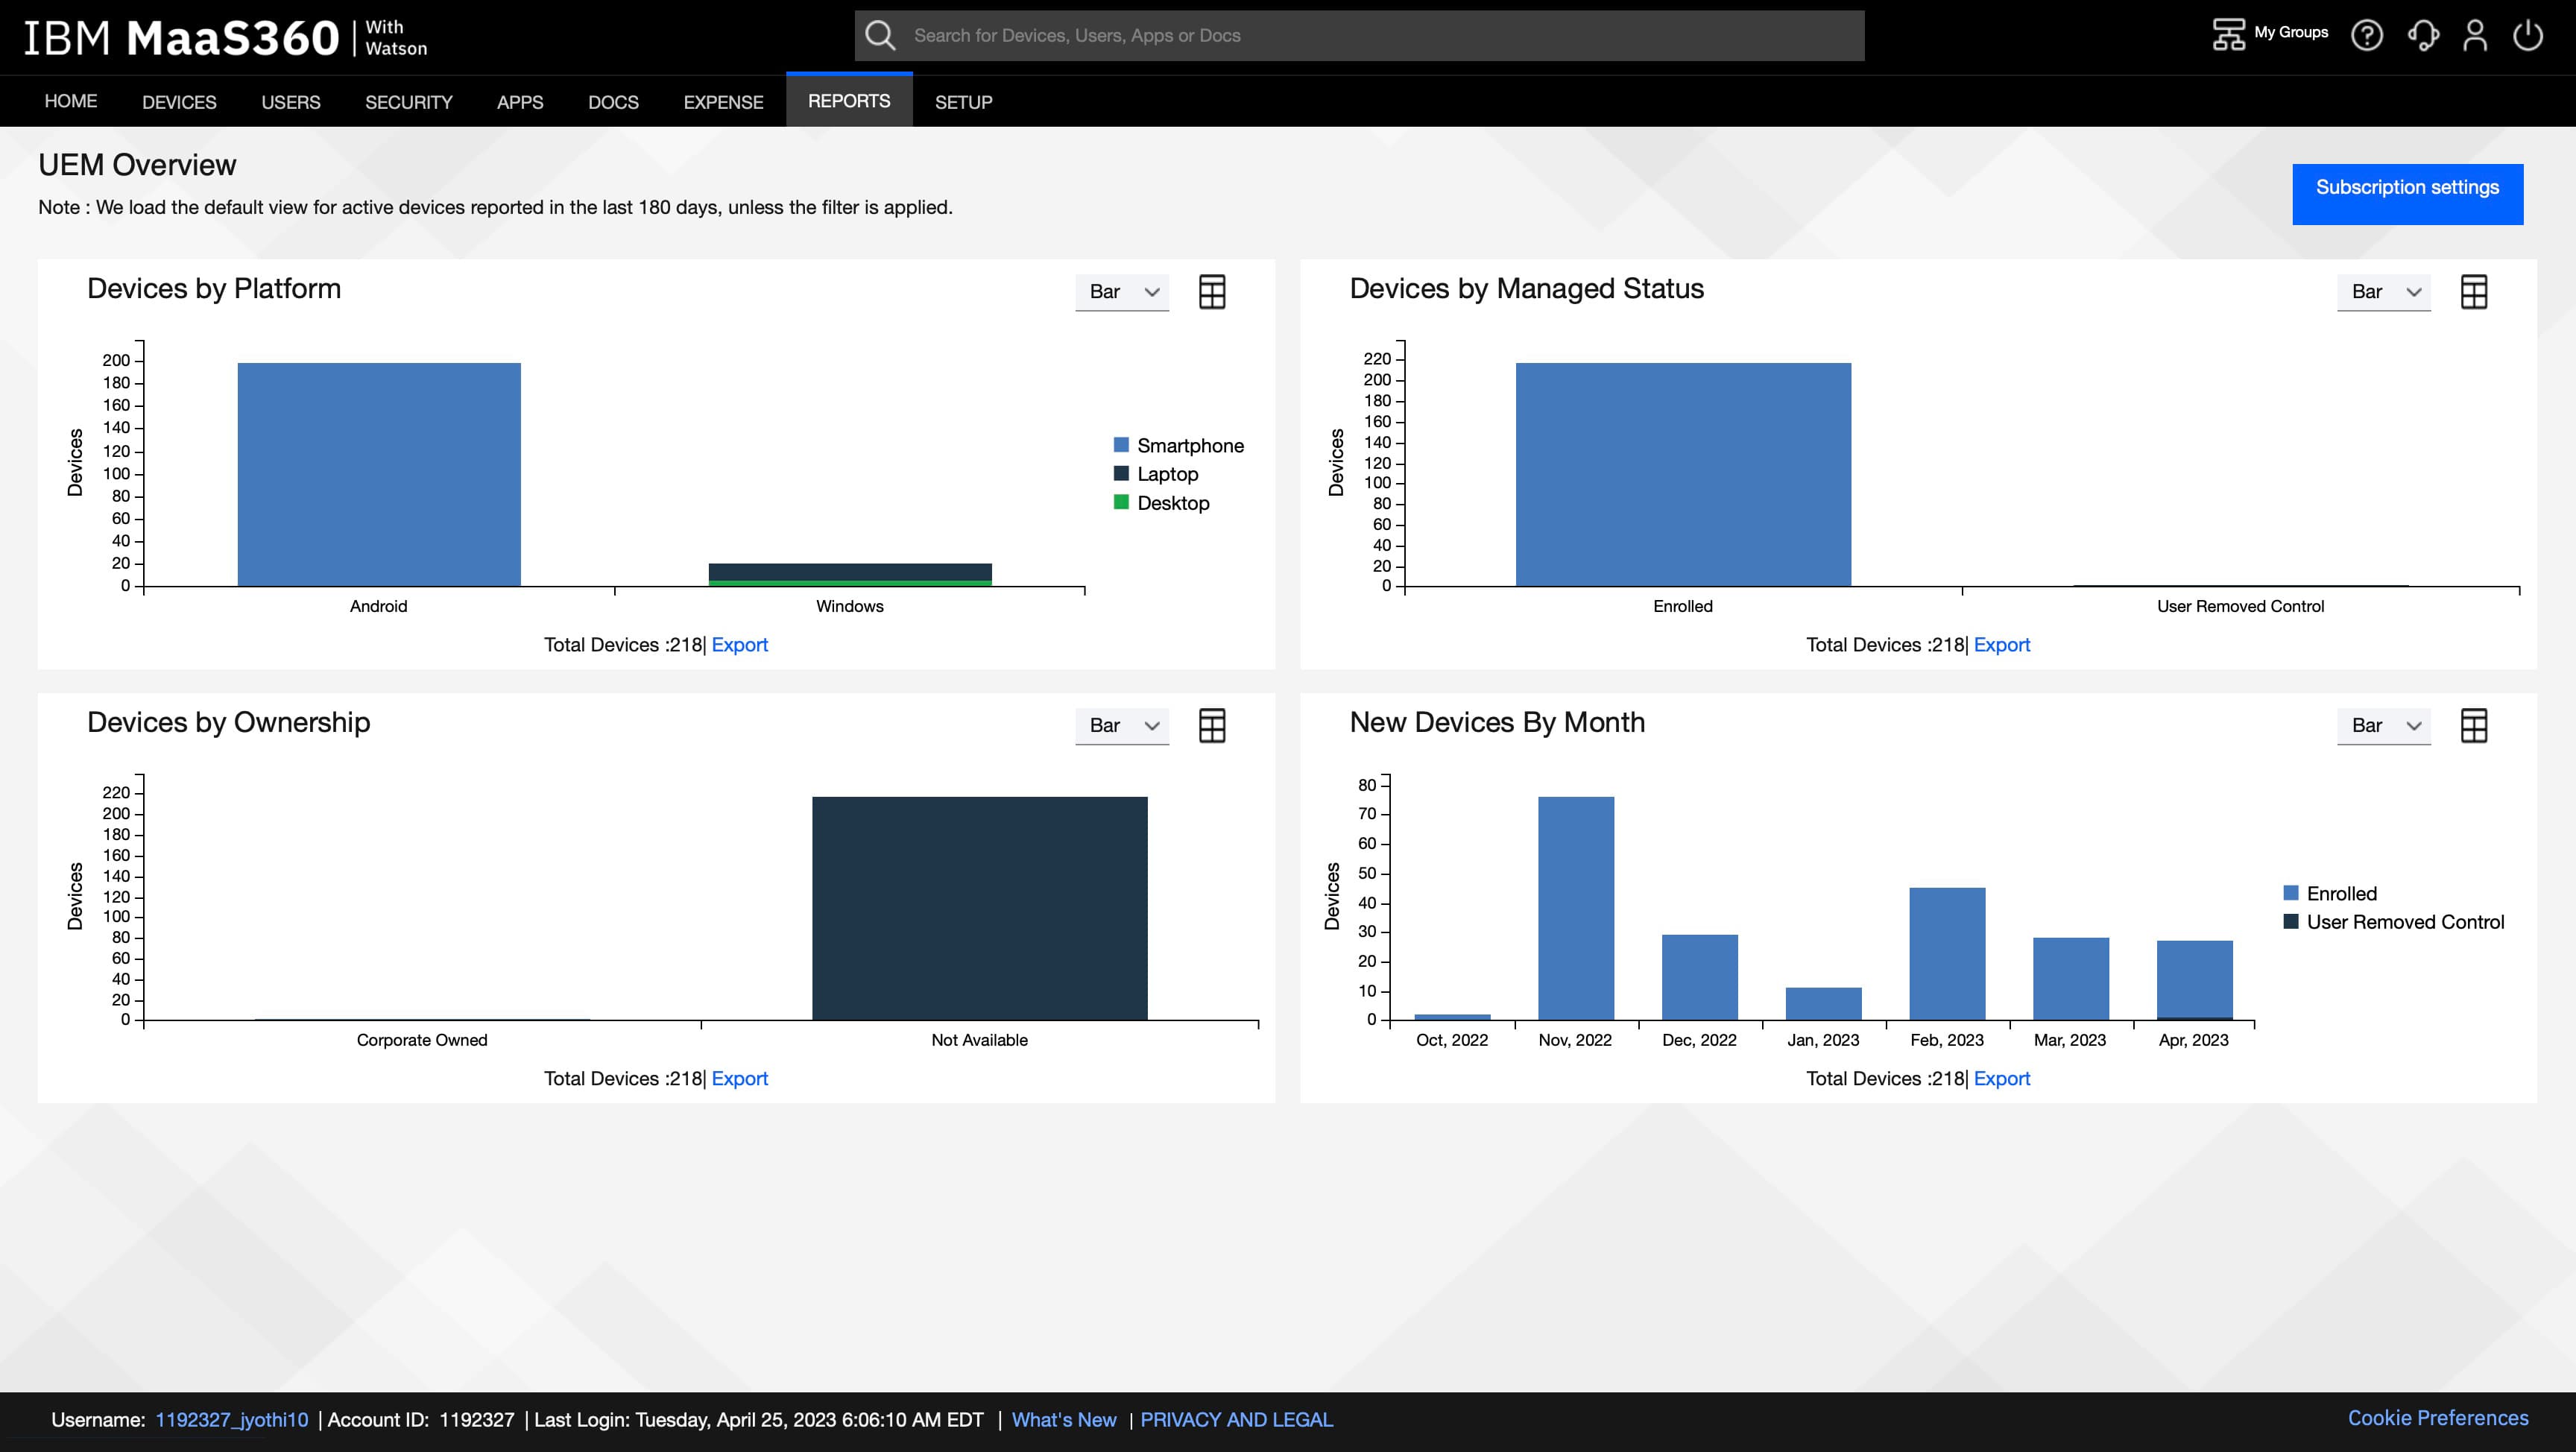Screen dimensions: 2576x1452
Task: Click the search magnifier icon
Action: 880,36
